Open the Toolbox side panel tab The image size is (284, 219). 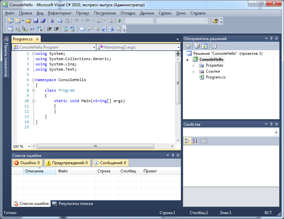click(x=6, y=57)
